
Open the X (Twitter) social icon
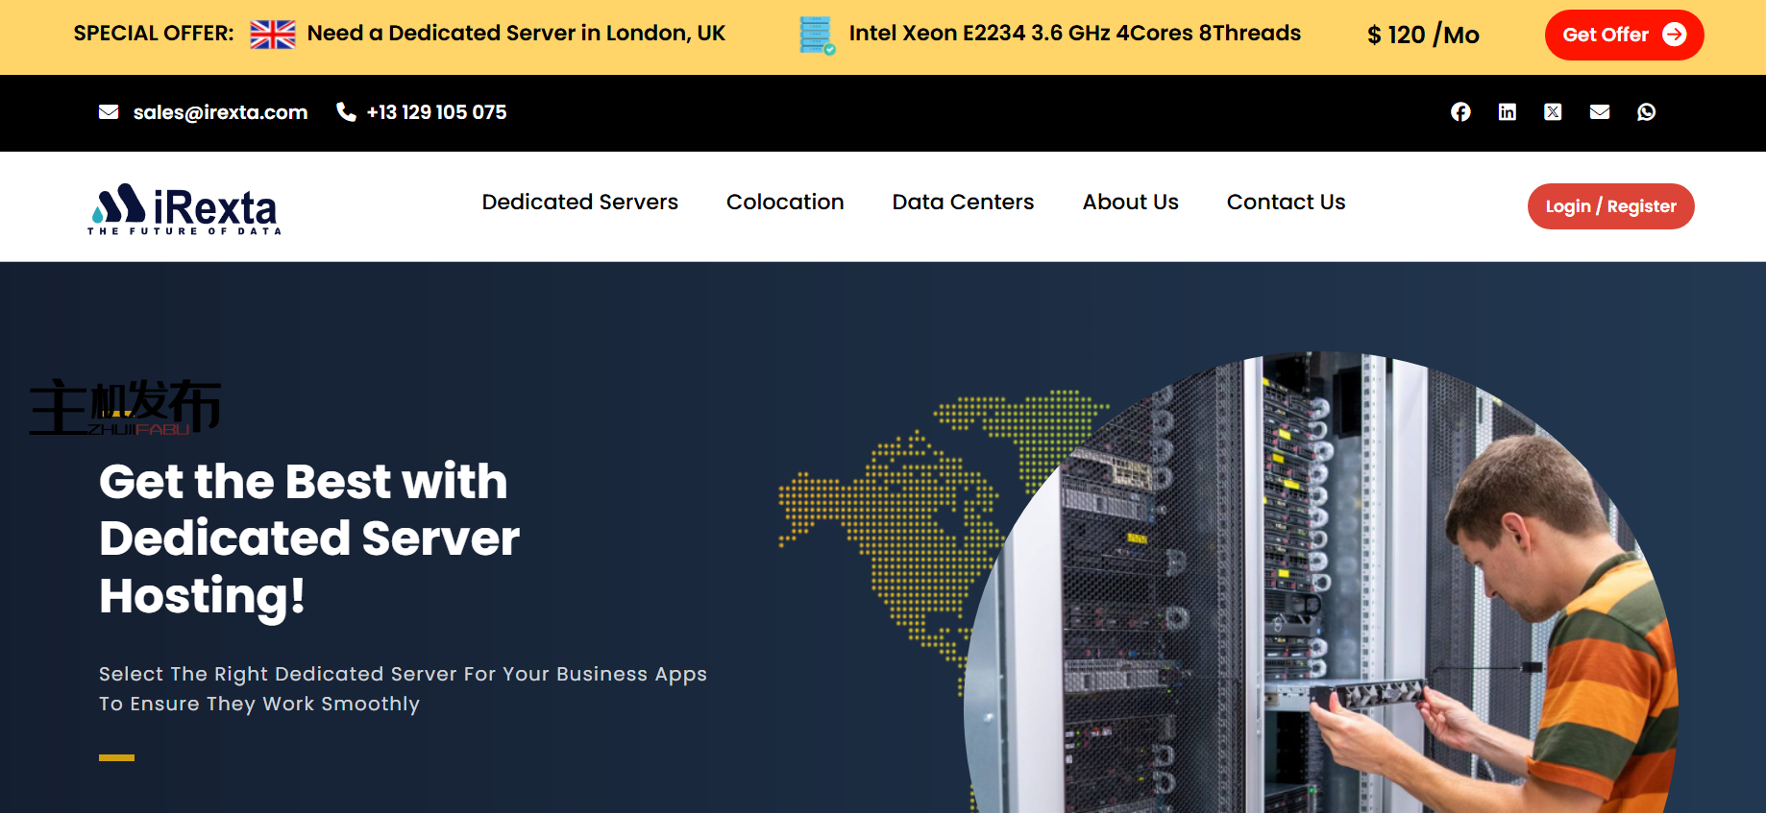(x=1553, y=112)
